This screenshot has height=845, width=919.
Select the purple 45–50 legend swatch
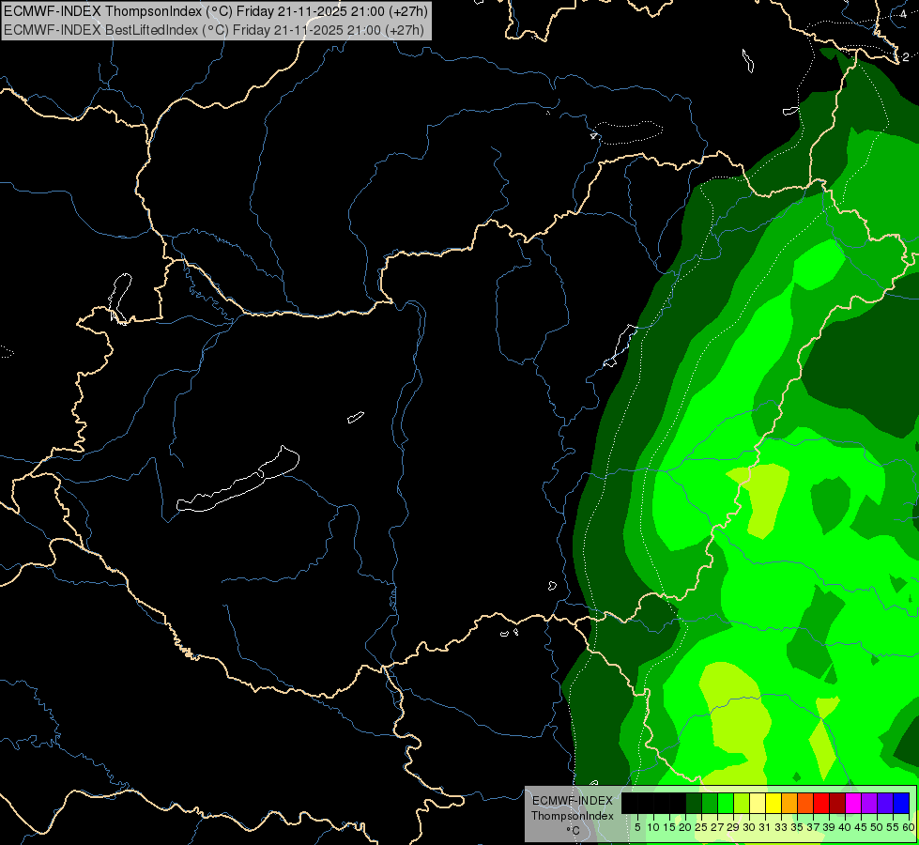[869, 803]
